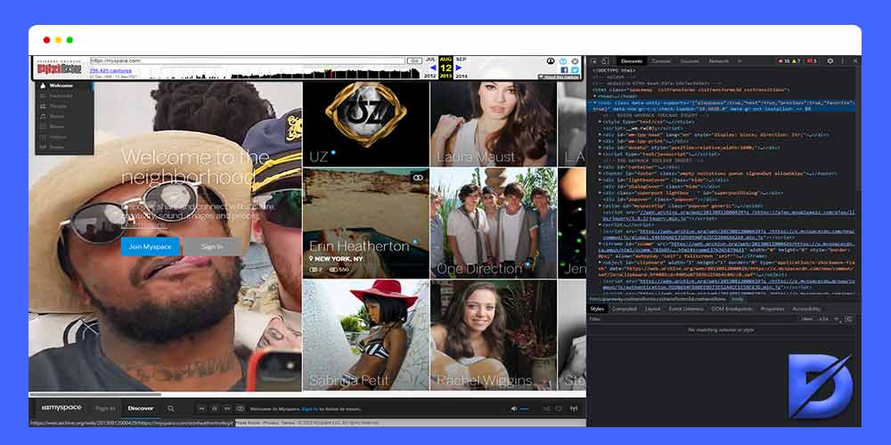The image size is (891, 445).
Task: Open the 256,425 captures link
Action: [x=110, y=71]
